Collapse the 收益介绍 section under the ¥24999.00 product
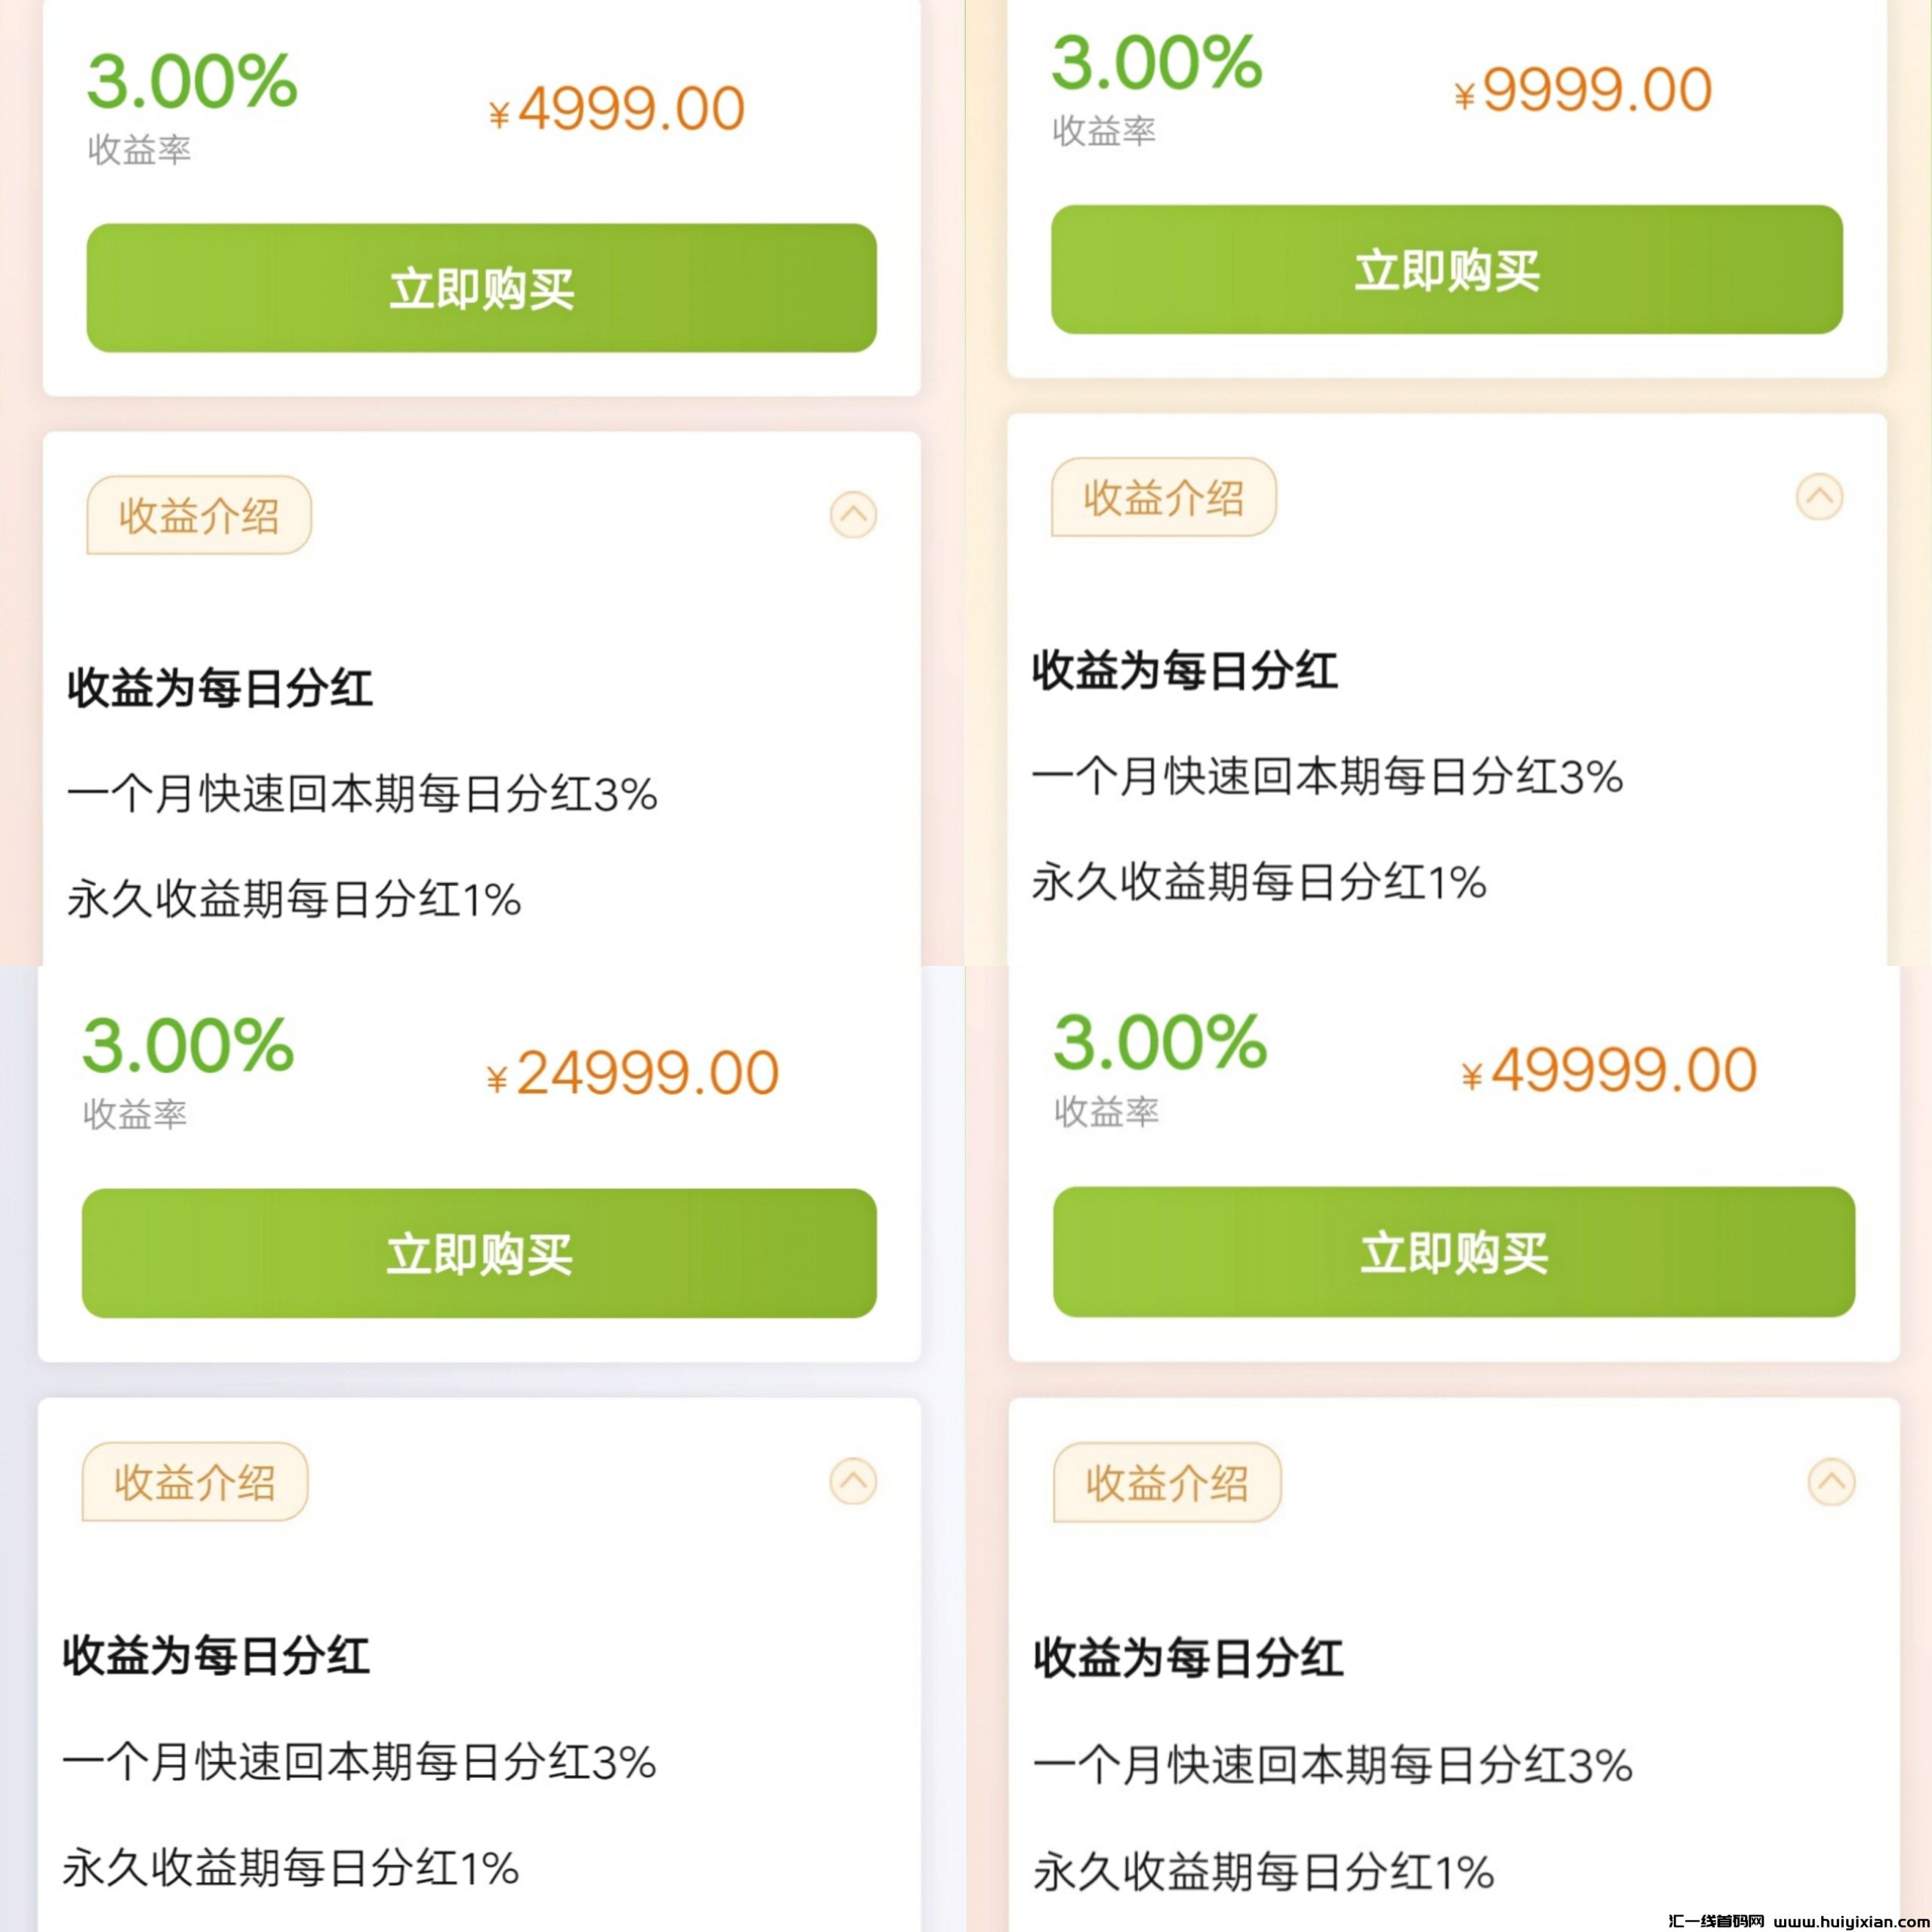Screen dimensions: 1932x1932 853,1481
